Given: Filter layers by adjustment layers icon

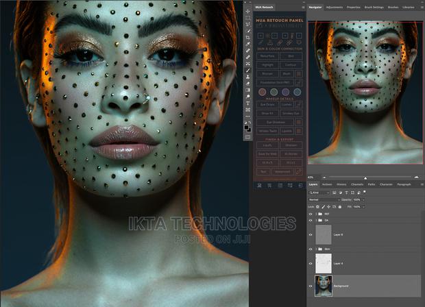Looking at the screenshot, I should pyautogui.click(x=341, y=193).
